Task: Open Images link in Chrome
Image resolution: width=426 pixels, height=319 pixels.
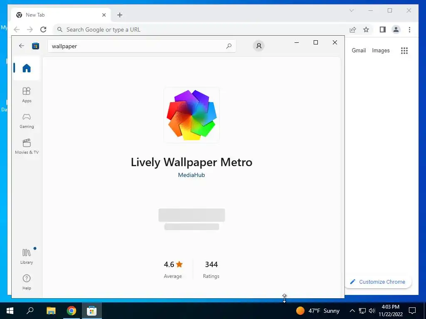Action: pos(381,50)
